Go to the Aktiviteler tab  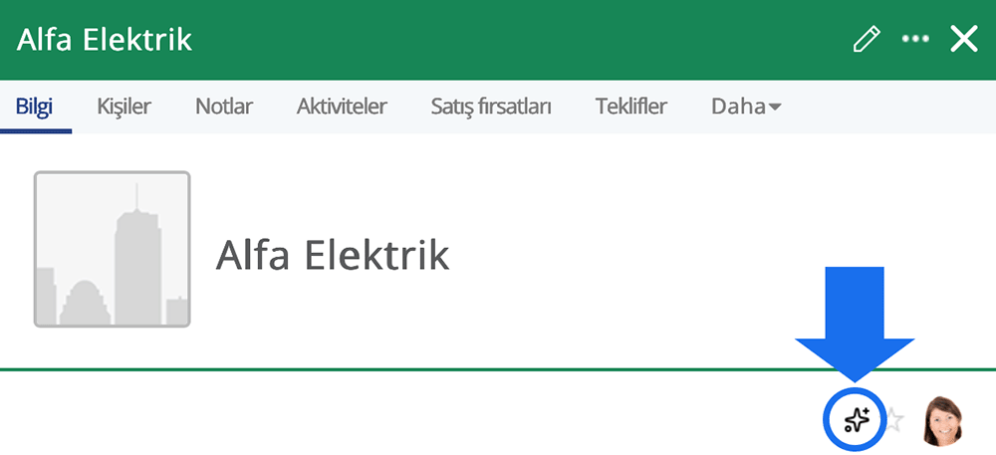coord(342,107)
